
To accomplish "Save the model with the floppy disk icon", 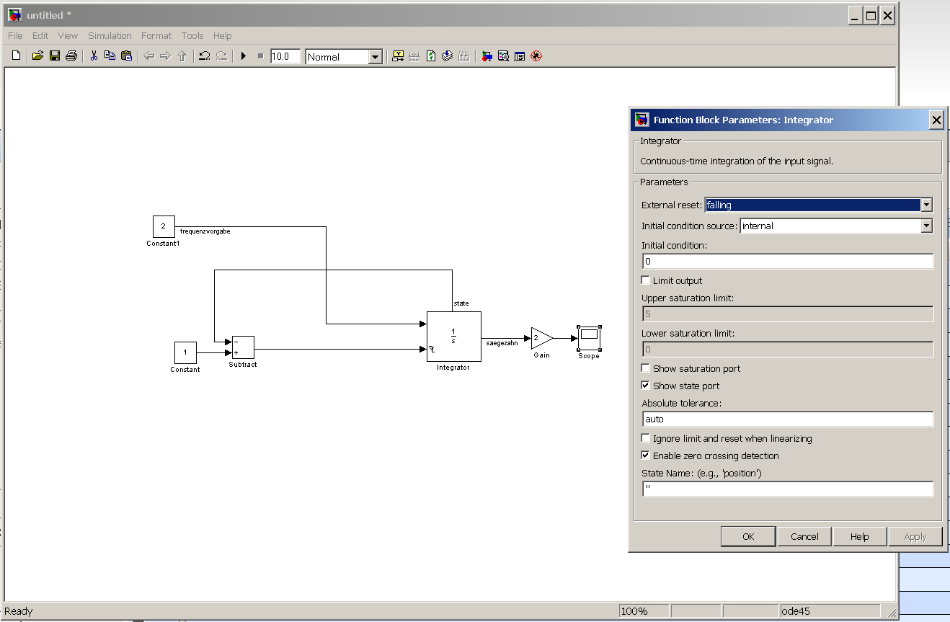I will coord(54,56).
